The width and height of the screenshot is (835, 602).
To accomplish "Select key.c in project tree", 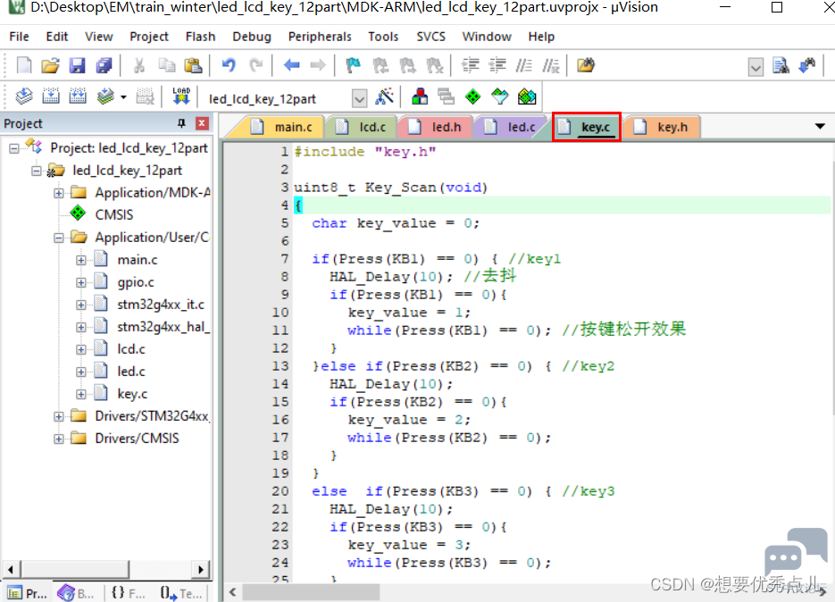I will pos(132,394).
